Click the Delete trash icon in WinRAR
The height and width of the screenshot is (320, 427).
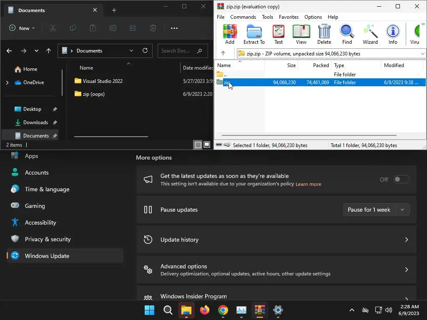[x=324, y=34]
